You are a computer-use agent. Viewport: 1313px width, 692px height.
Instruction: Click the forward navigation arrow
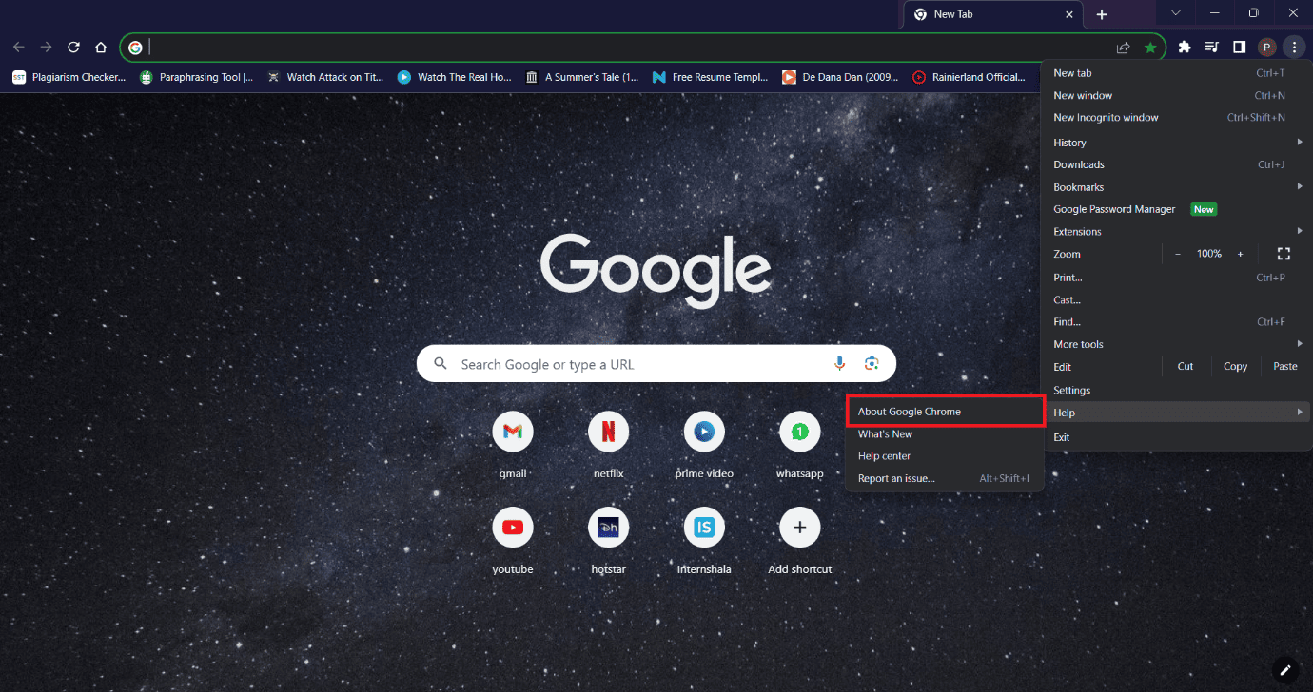click(x=46, y=48)
